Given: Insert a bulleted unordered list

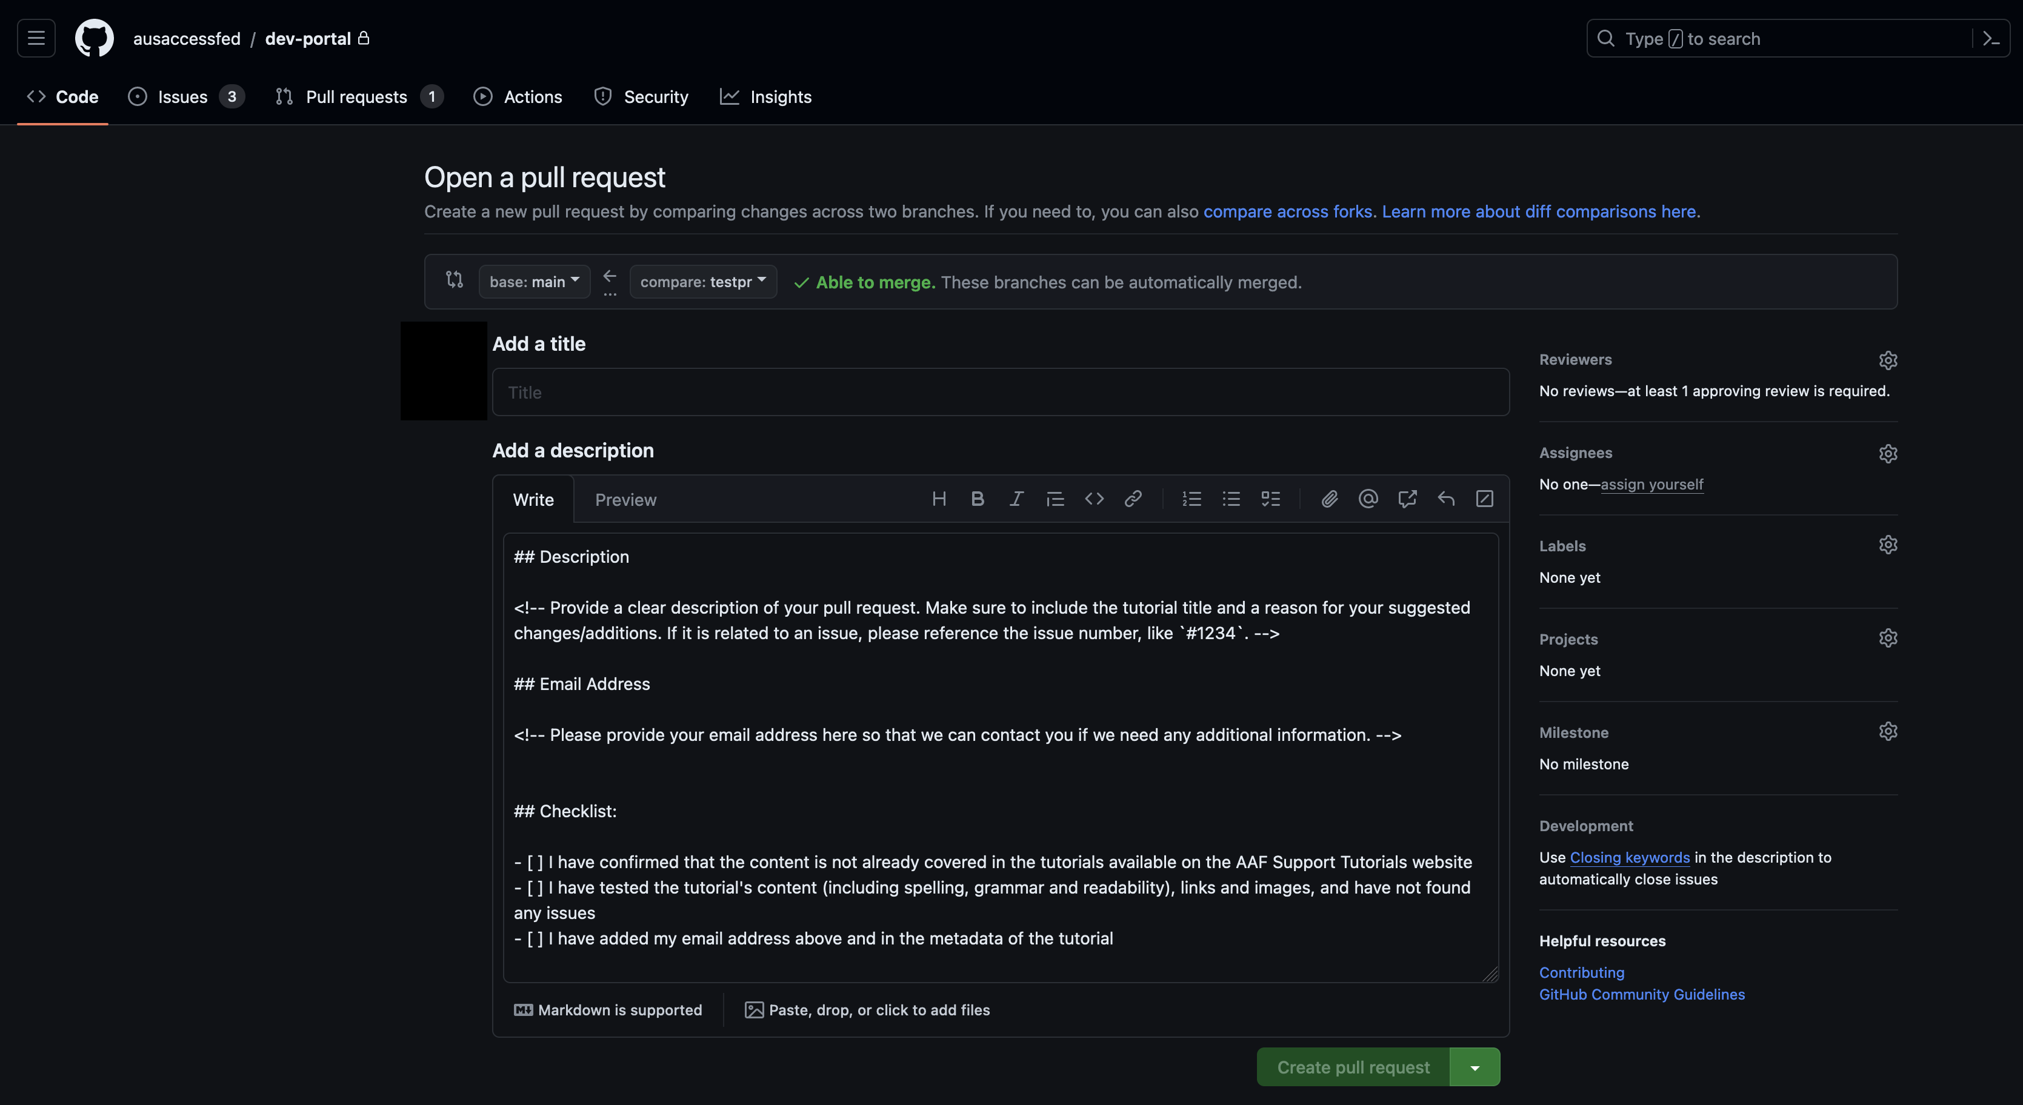Looking at the screenshot, I should tap(1231, 499).
